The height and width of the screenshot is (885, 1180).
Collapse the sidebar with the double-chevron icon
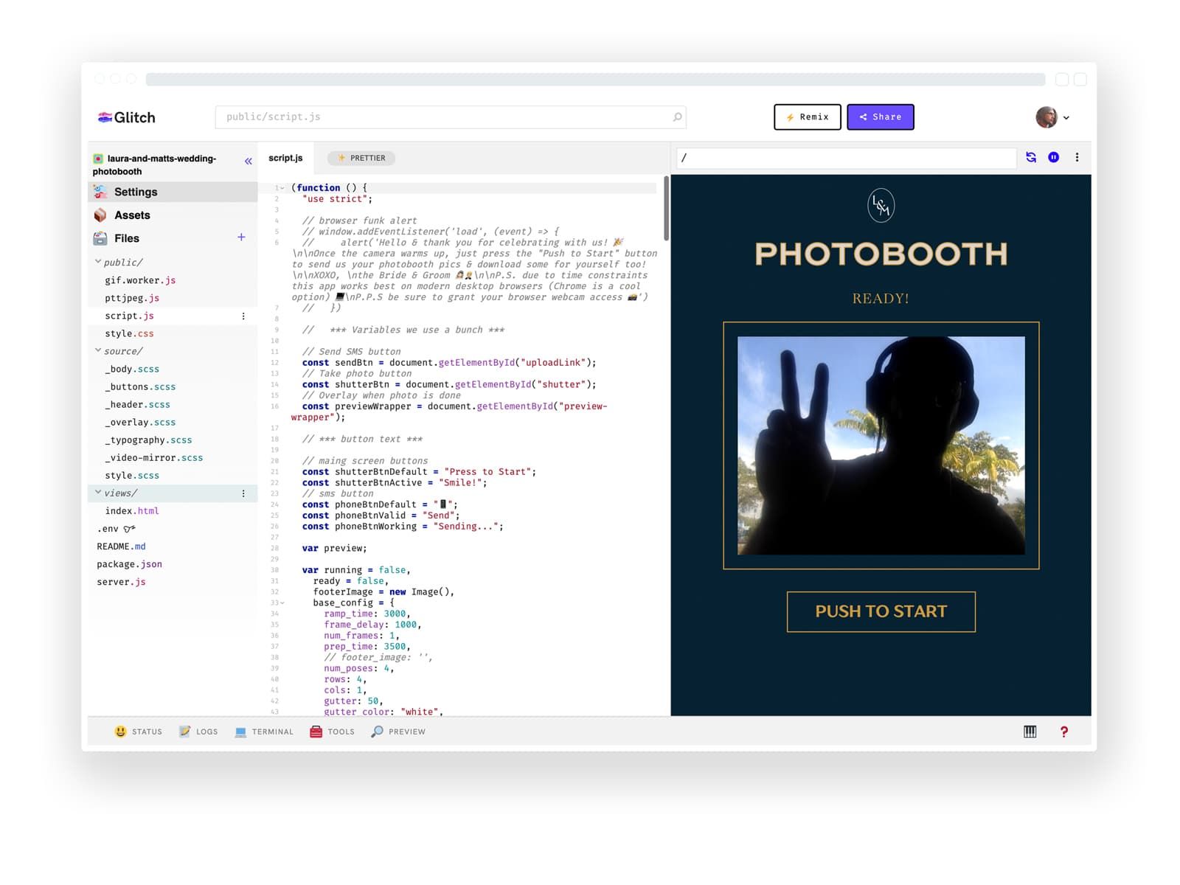(x=249, y=161)
